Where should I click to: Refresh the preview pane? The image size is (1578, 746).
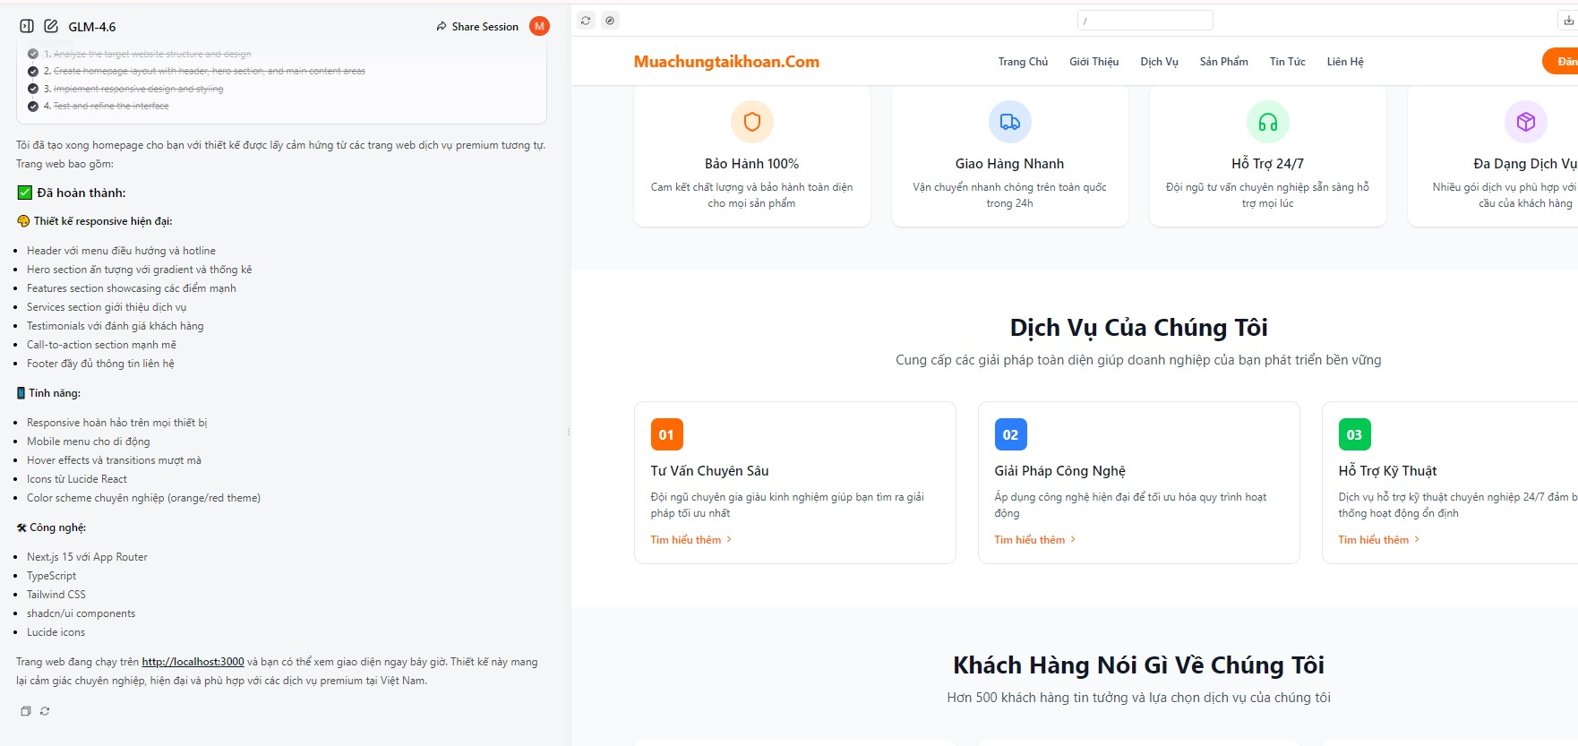tap(586, 21)
